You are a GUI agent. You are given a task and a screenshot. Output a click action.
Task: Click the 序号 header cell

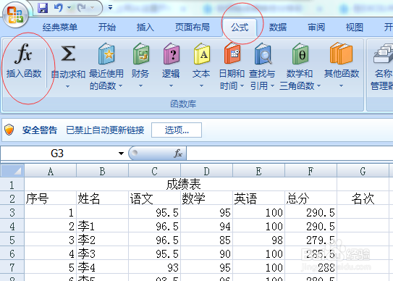click(x=51, y=198)
